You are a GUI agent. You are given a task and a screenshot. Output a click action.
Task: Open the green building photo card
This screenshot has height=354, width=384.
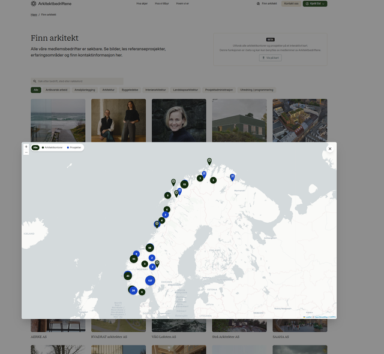[x=239, y=120]
